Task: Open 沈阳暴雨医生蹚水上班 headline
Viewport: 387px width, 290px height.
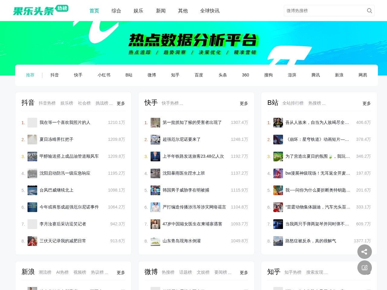Action: (184, 173)
